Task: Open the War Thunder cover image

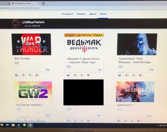Action: pyautogui.click(x=31, y=44)
